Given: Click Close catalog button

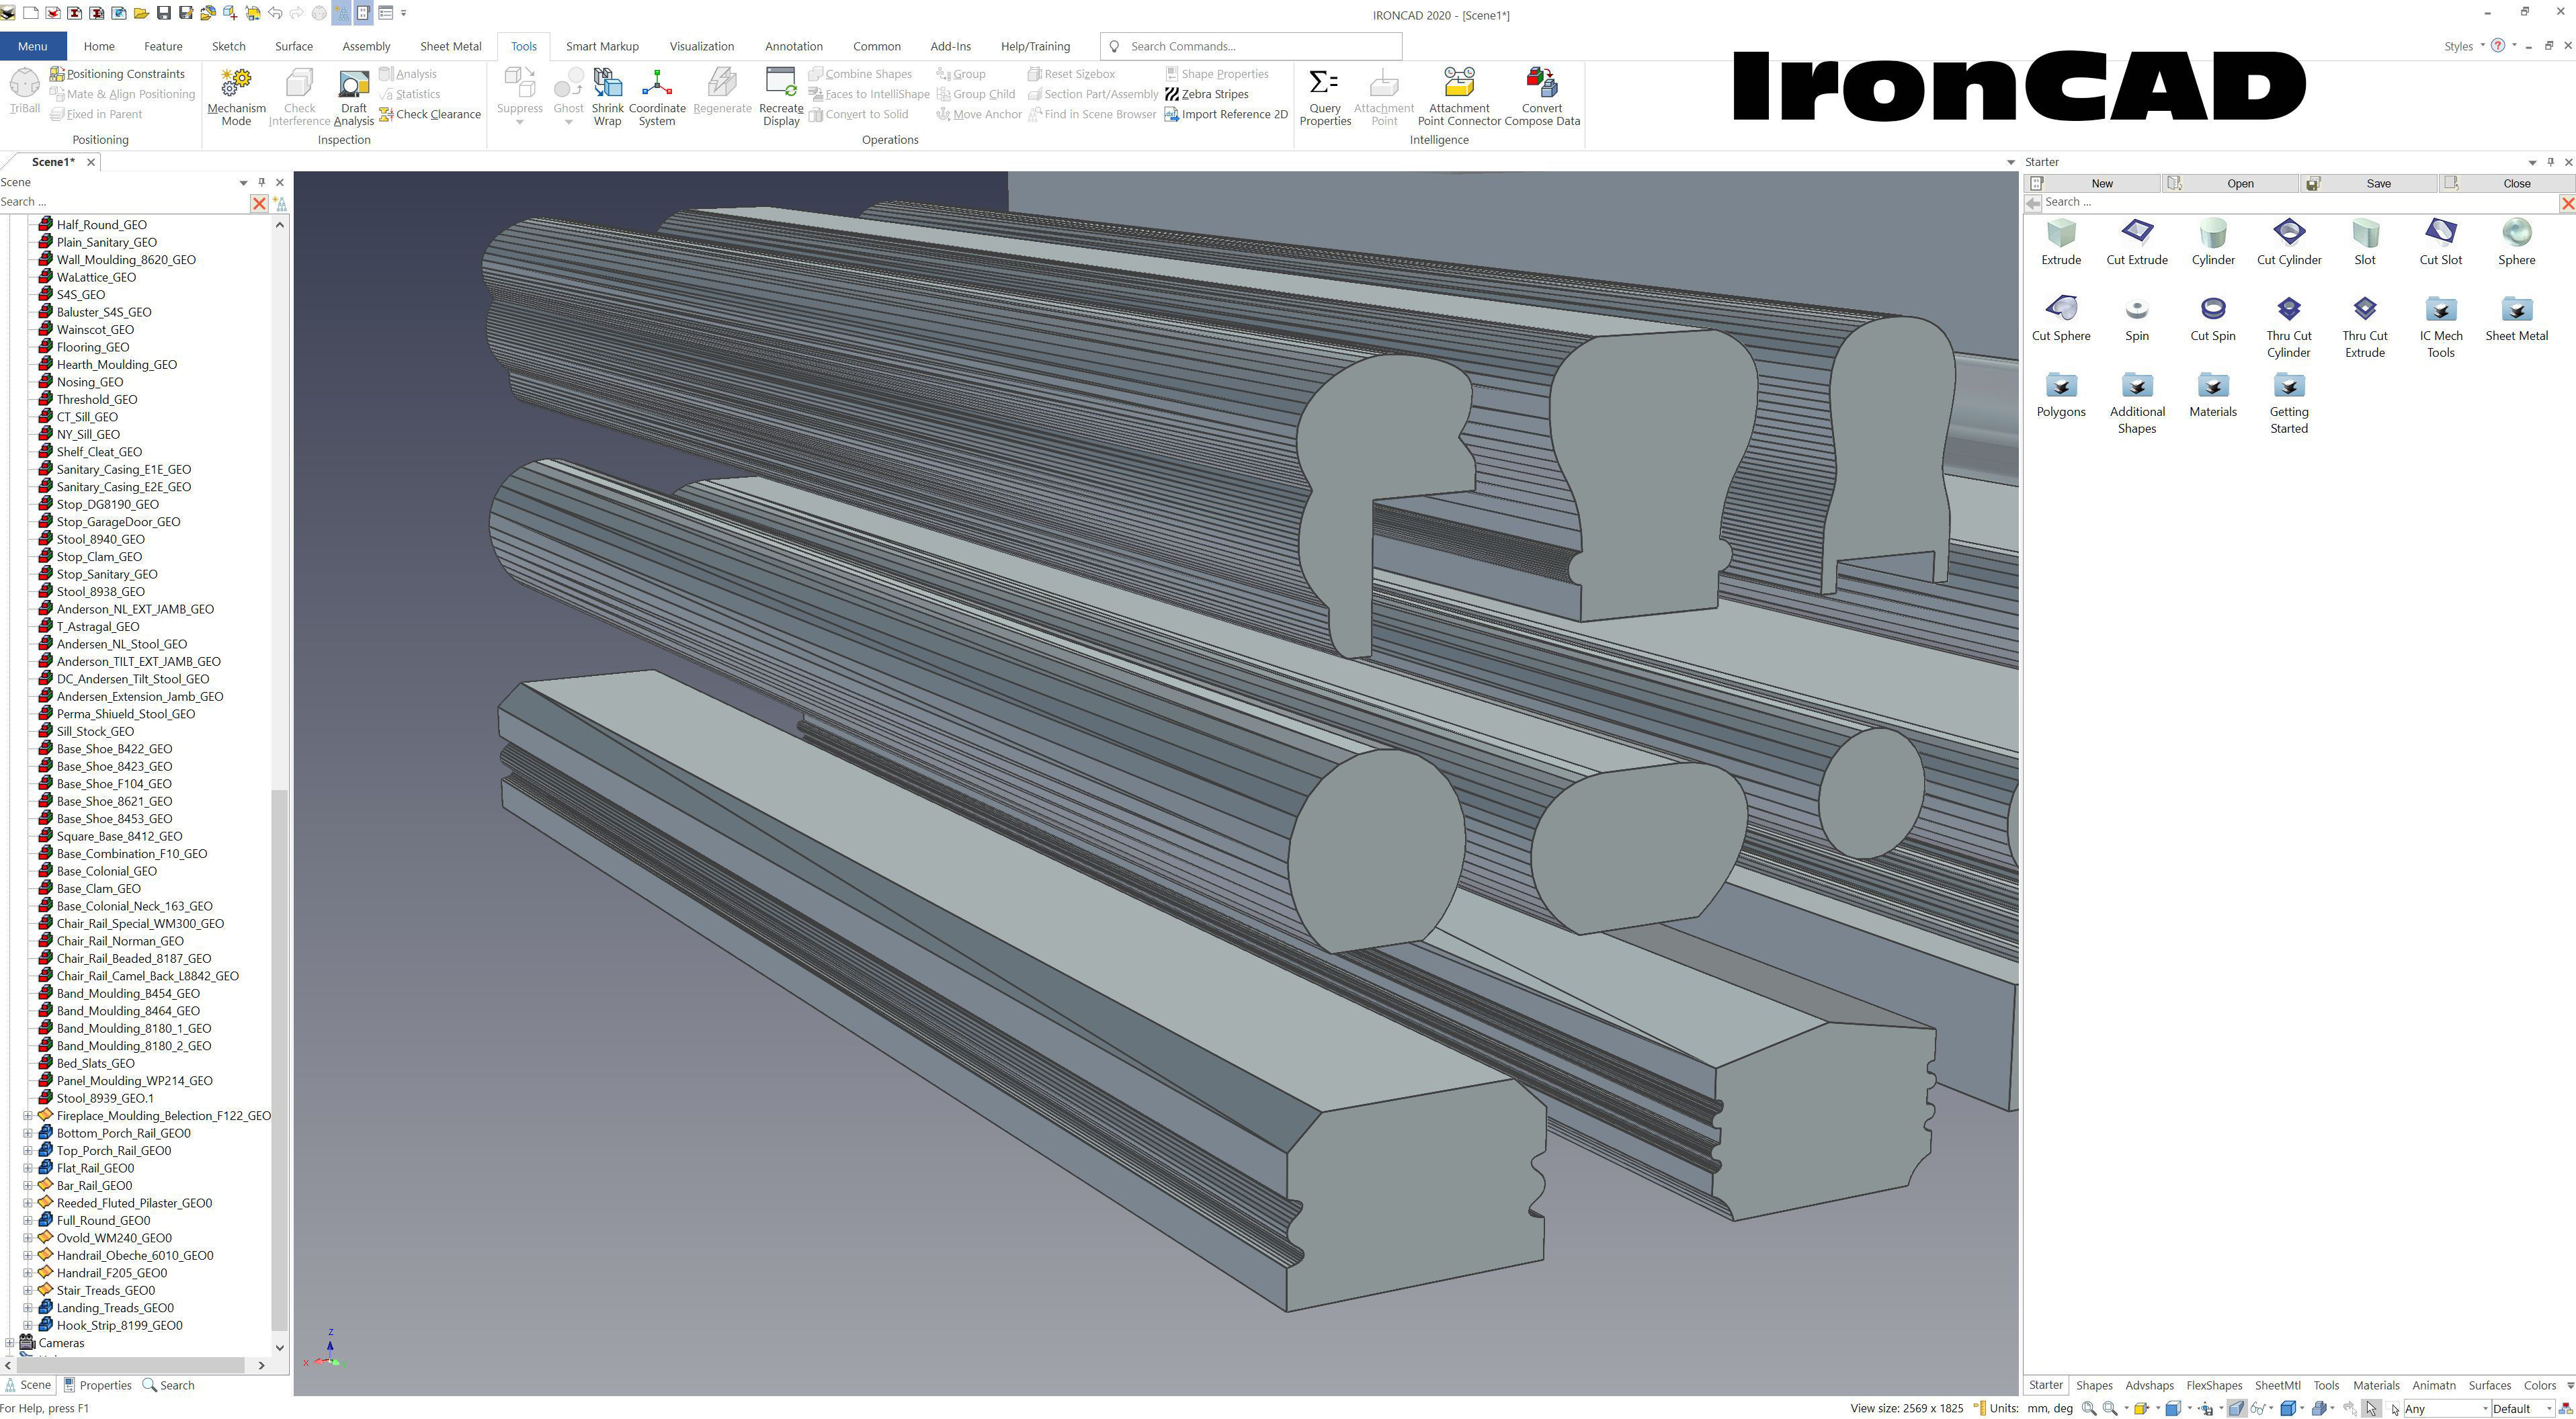Looking at the screenshot, I should [x=2506, y=183].
